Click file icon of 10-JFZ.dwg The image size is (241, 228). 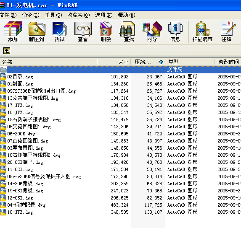[3, 212]
